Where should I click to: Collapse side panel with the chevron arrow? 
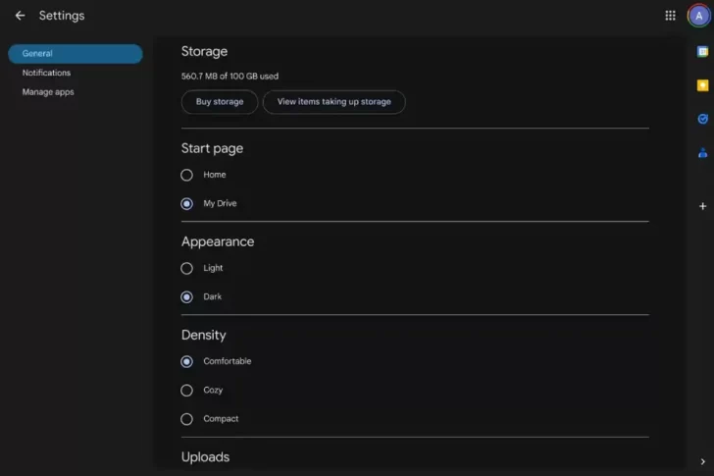(x=702, y=461)
